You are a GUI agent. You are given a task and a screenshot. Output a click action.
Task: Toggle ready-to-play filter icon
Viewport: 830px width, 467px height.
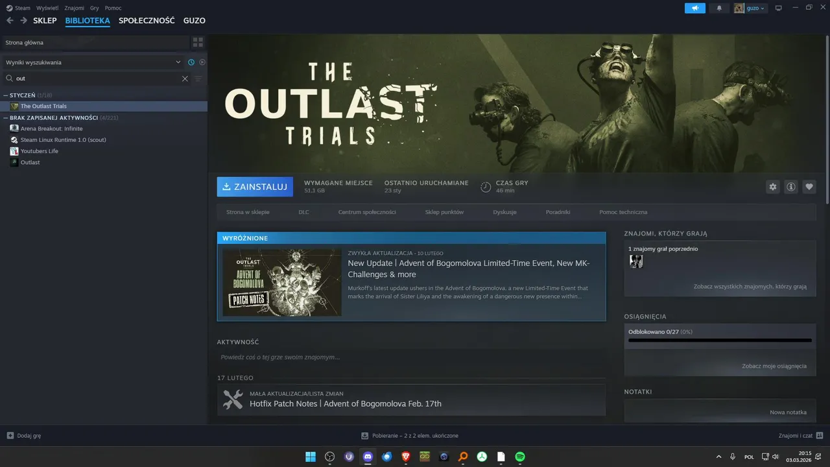(202, 62)
